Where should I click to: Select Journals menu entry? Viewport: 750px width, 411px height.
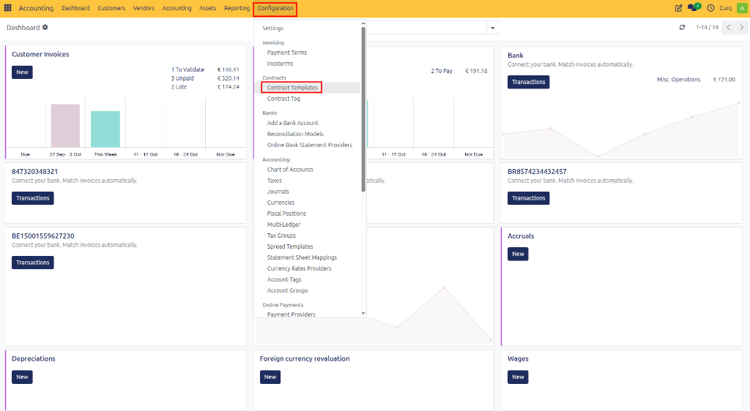coord(278,192)
